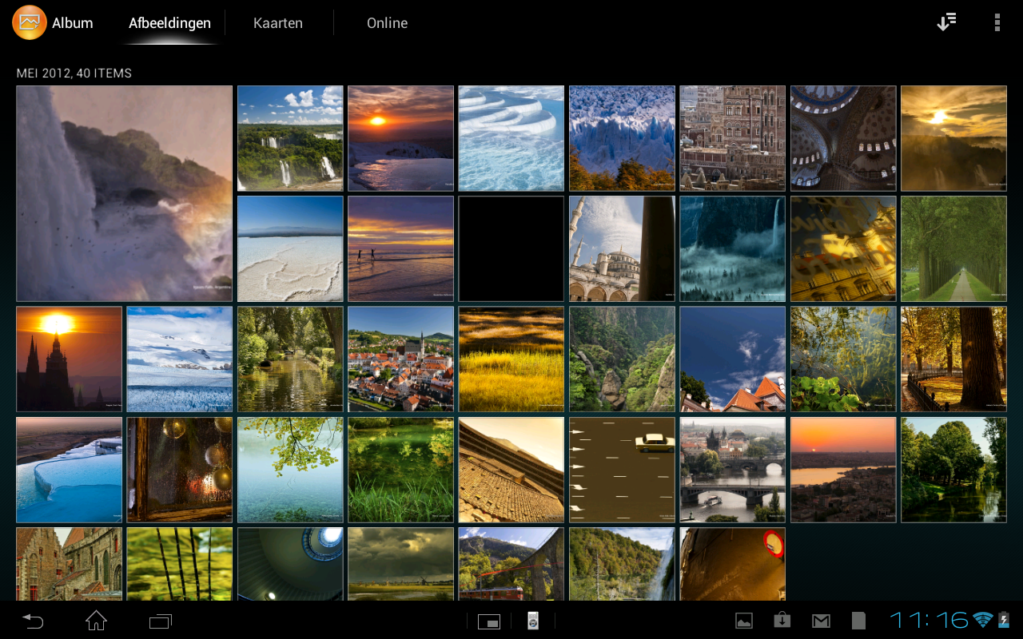Open the yellow taxi photo thumbnail

coord(622,470)
